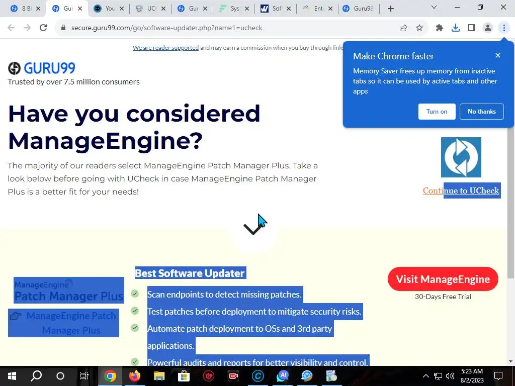Viewport: 515px width, 386px height.
Task: Go back to the previous page
Action: [11, 28]
